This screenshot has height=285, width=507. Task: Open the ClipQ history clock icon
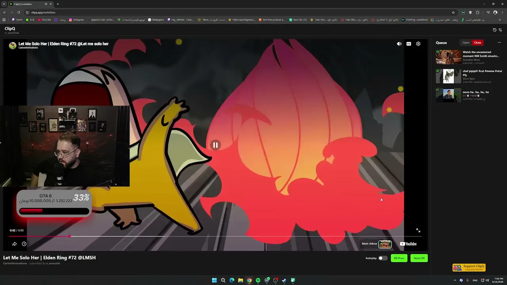pos(494,30)
